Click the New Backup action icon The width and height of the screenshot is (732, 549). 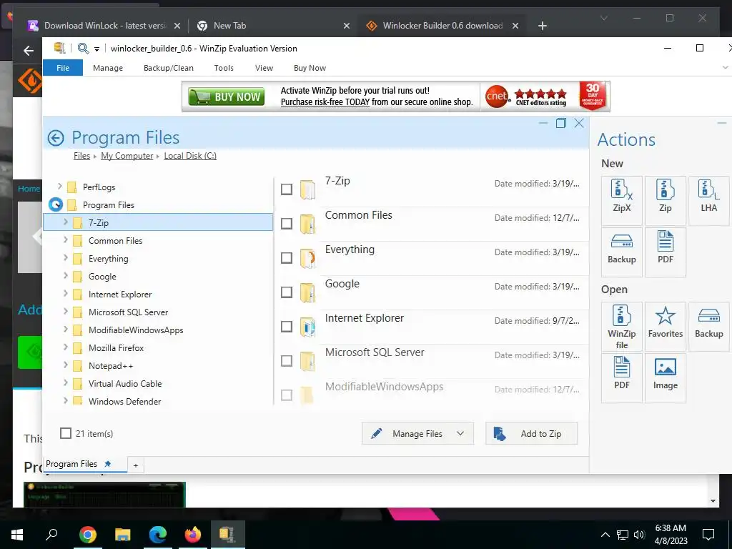click(x=621, y=252)
